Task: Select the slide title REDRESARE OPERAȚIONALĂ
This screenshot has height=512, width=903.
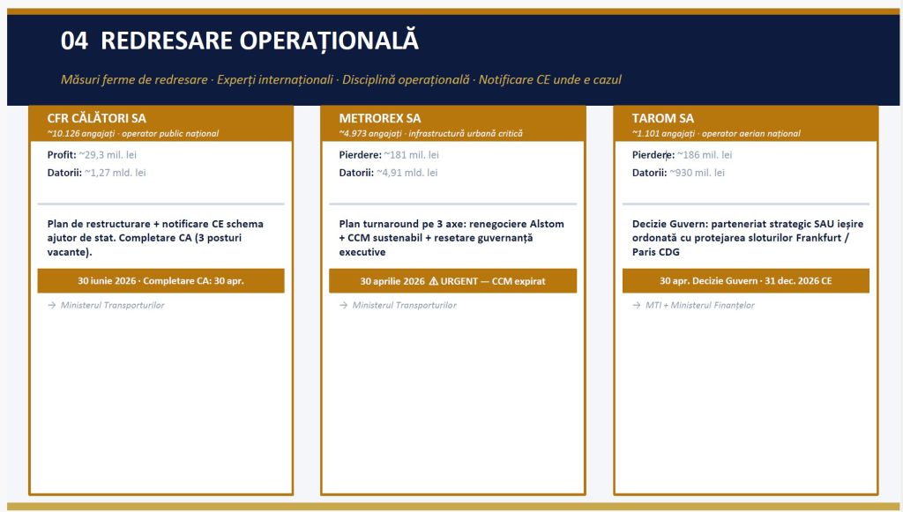Action: pos(265,41)
